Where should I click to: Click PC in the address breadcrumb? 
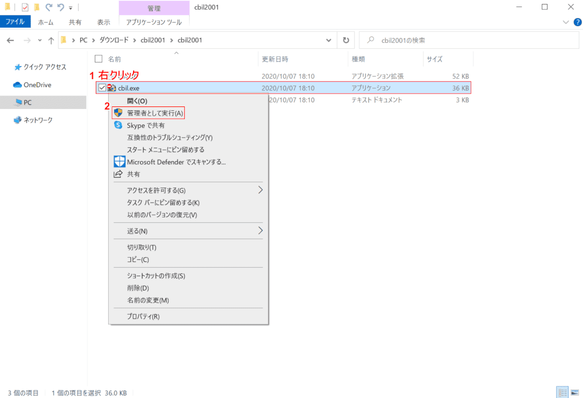click(84, 40)
